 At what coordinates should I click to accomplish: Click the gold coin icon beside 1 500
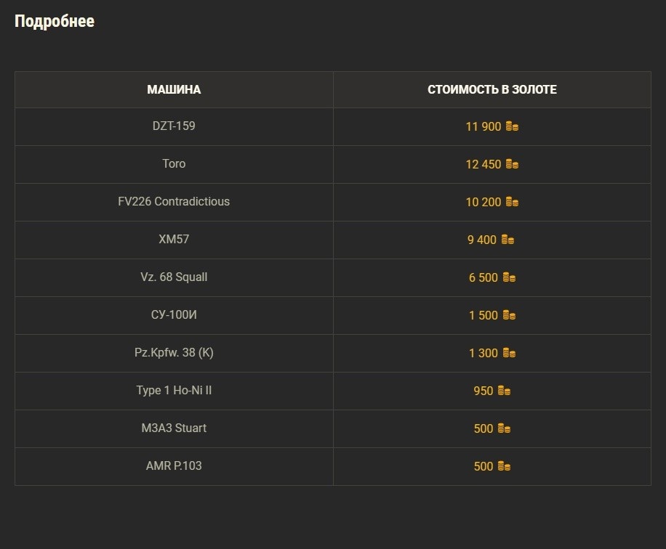pos(509,316)
